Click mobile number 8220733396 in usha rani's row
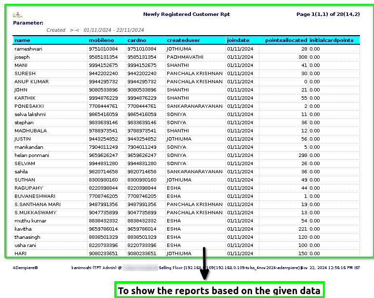Viewport: 374px width, 298px height. tap(103, 245)
